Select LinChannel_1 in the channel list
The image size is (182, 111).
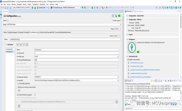click(x=9, y=52)
